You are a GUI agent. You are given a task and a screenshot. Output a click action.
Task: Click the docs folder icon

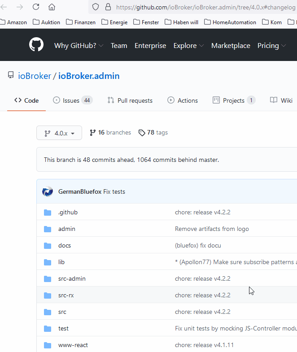pyautogui.click(x=48, y=246)
